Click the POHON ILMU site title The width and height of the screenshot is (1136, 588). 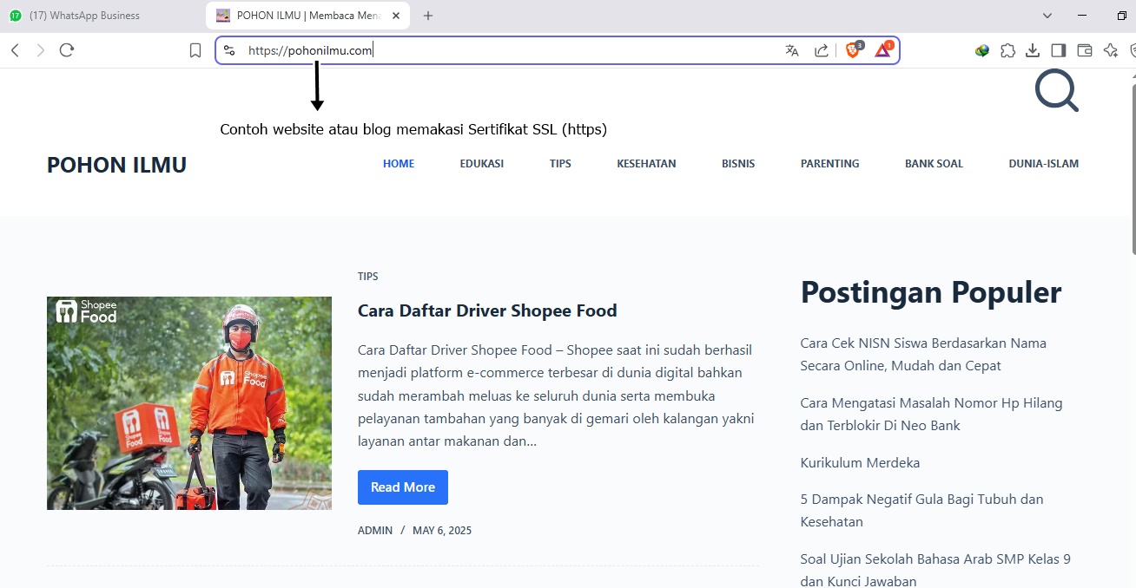point(116,165)
